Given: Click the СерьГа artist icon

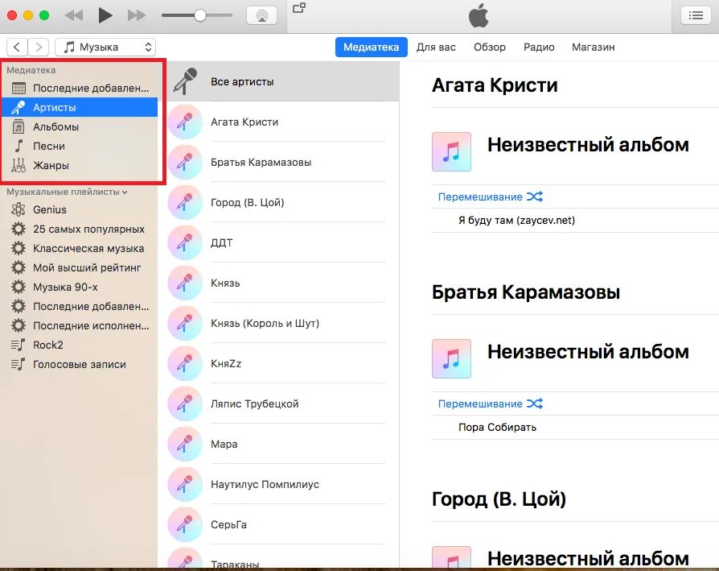Looking at the screenshot, I should (x=185, y=524).
